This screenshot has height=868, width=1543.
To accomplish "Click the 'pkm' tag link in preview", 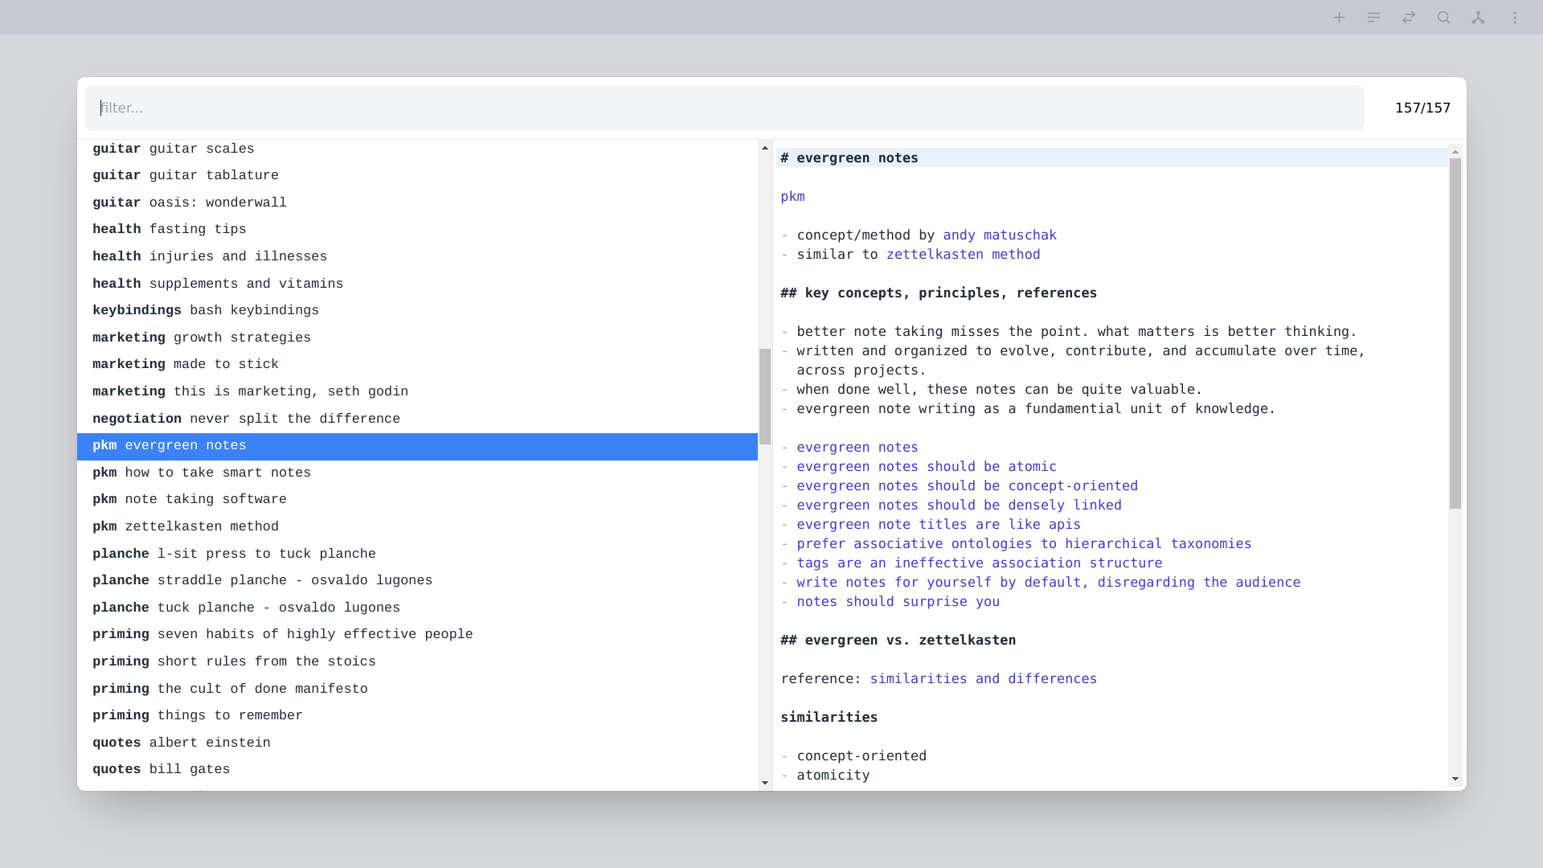I will [x=792, y=197].
